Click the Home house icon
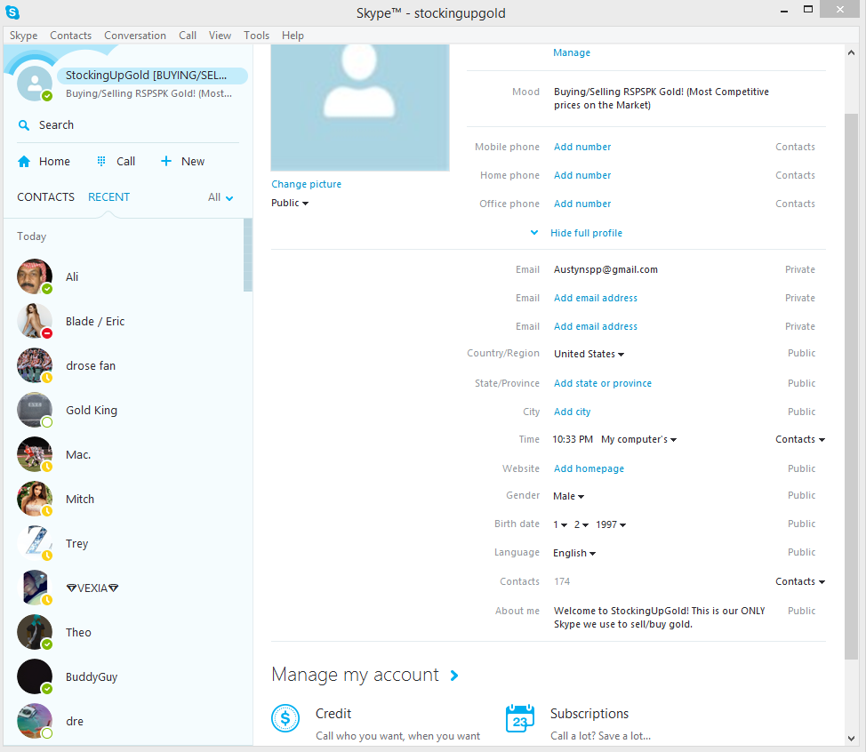The width and height of the screenshot is (866, 752). (x=24, y=162)
